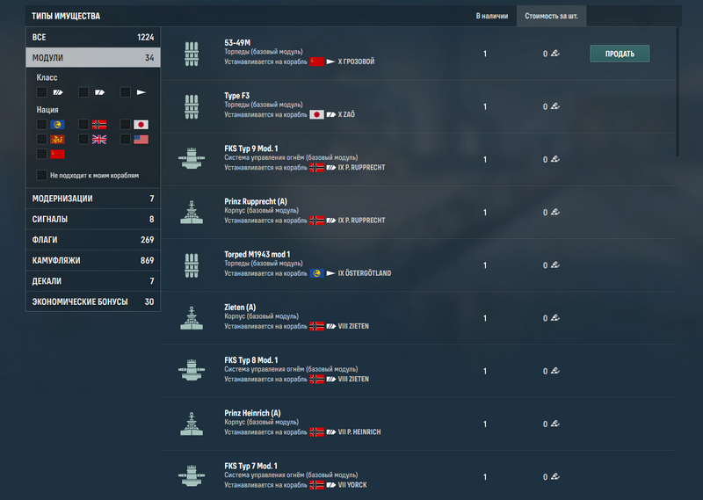Enable the German nation flag checkbox
The width and height of the screenshot is (703, 500).
83,124
